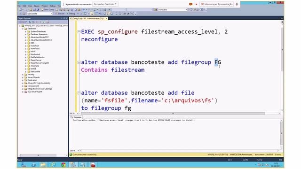301x169 pixels.
Task: Click Interromper Apresentação button
Action: pyautogui.click(x=217, y=4)
